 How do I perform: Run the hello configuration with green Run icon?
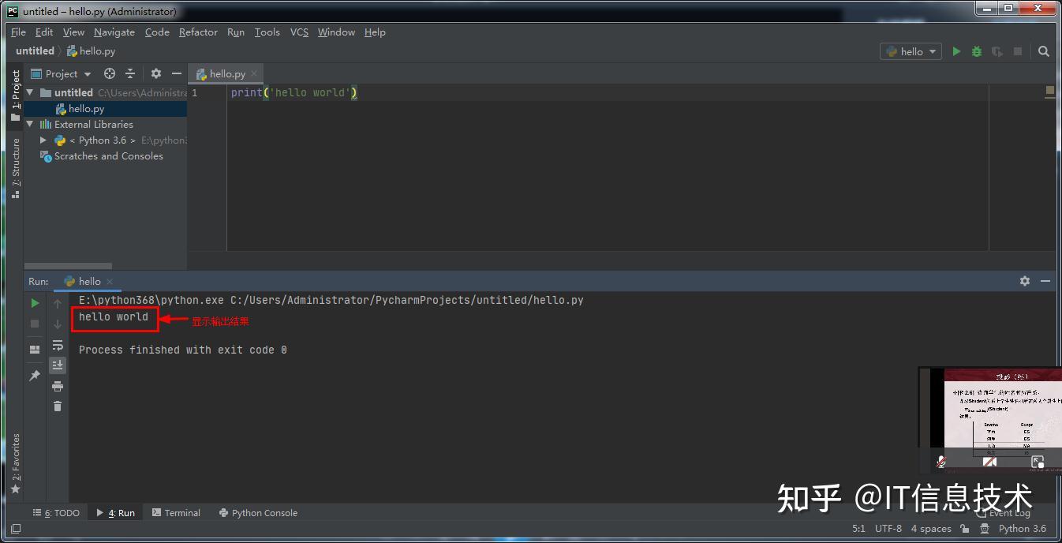point(956,51)
